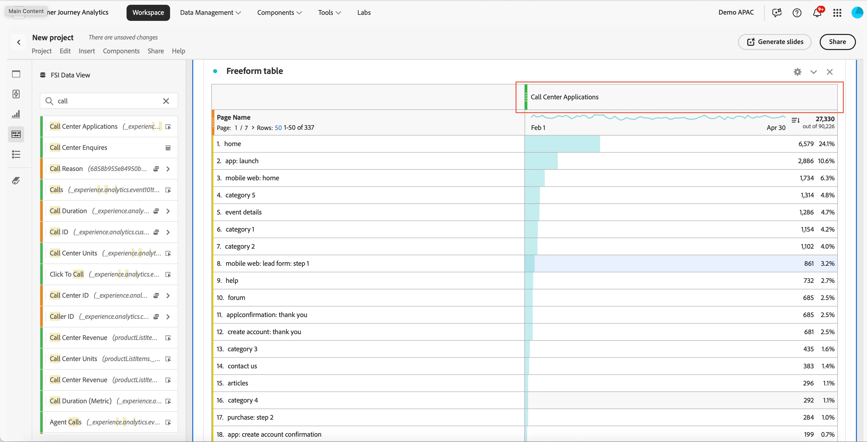The width and height of the screenshot is (867, 442).
Task: Open the Visualizations bar chart icon
Action: click(16, 114)
